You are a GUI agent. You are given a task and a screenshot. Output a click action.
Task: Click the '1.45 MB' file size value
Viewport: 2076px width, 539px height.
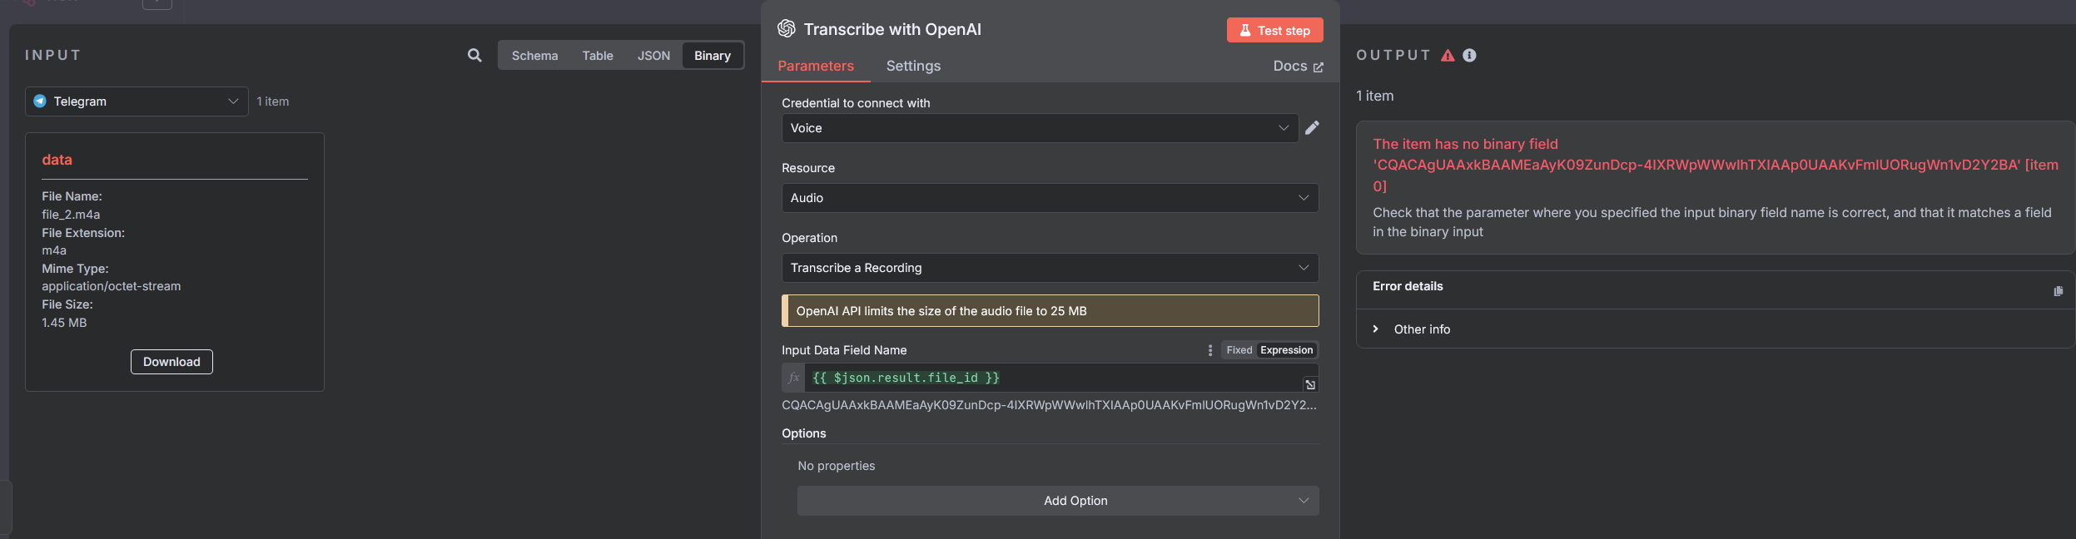point(64,323)
